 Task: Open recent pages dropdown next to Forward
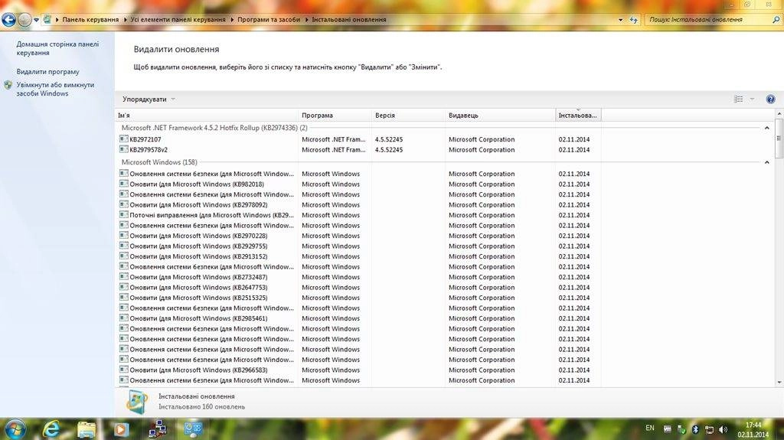pos(37,20)
